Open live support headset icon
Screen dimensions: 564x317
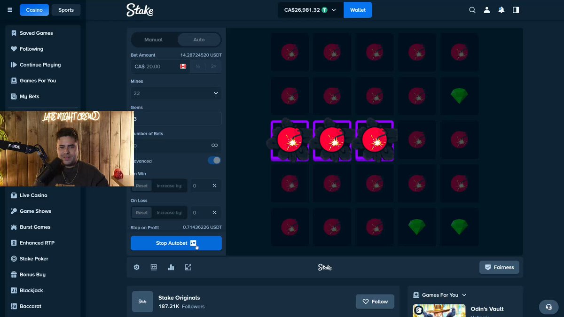coord(548,307)
